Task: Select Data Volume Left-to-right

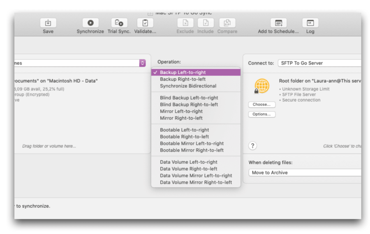Action: pos(196,162)
